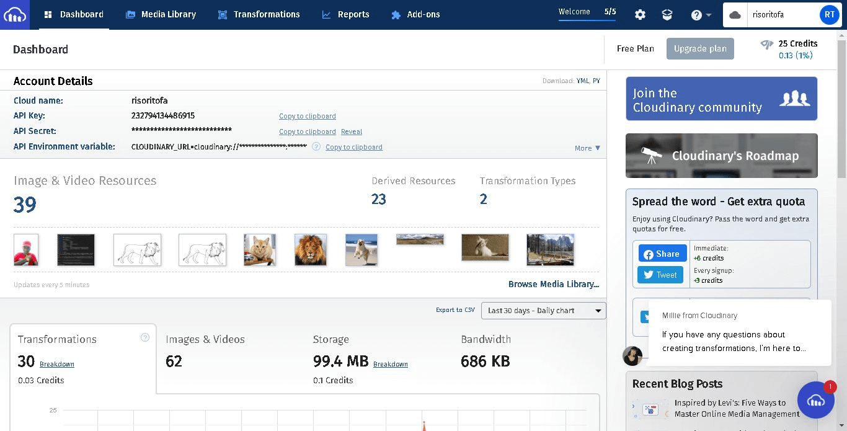Download the PY configuration file

coord(596,81)
